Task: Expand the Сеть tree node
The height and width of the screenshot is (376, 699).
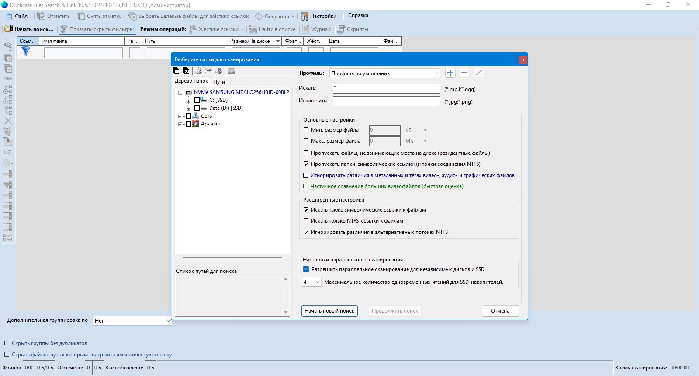Action: click(180, 116)
